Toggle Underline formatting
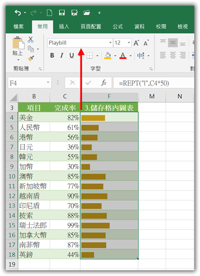 (71, 55)
